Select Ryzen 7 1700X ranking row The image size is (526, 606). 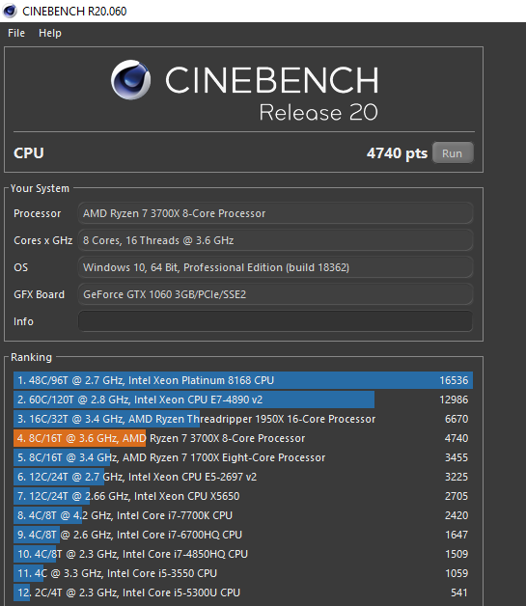pyautogui.click(x=243, y=457)
